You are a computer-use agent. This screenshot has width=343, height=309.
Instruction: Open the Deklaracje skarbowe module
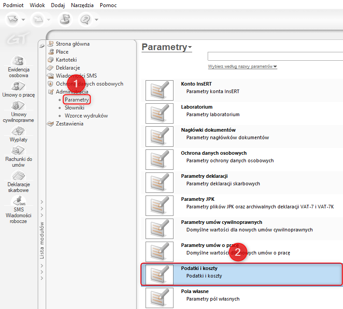(x=19, y=182)
